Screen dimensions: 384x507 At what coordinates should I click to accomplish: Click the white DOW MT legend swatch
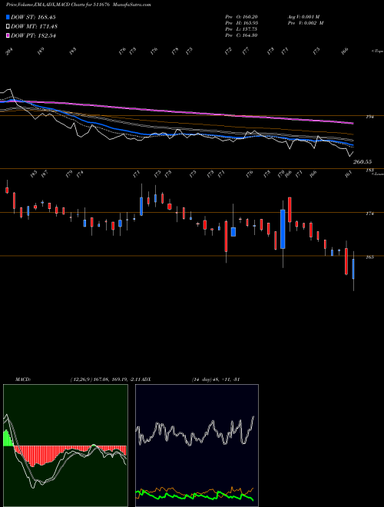click(8, 27)
